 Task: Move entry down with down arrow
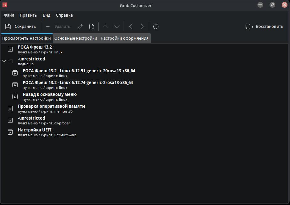117,27
